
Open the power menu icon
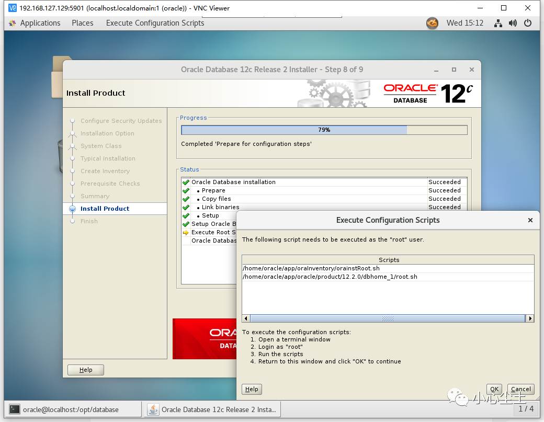527,23
